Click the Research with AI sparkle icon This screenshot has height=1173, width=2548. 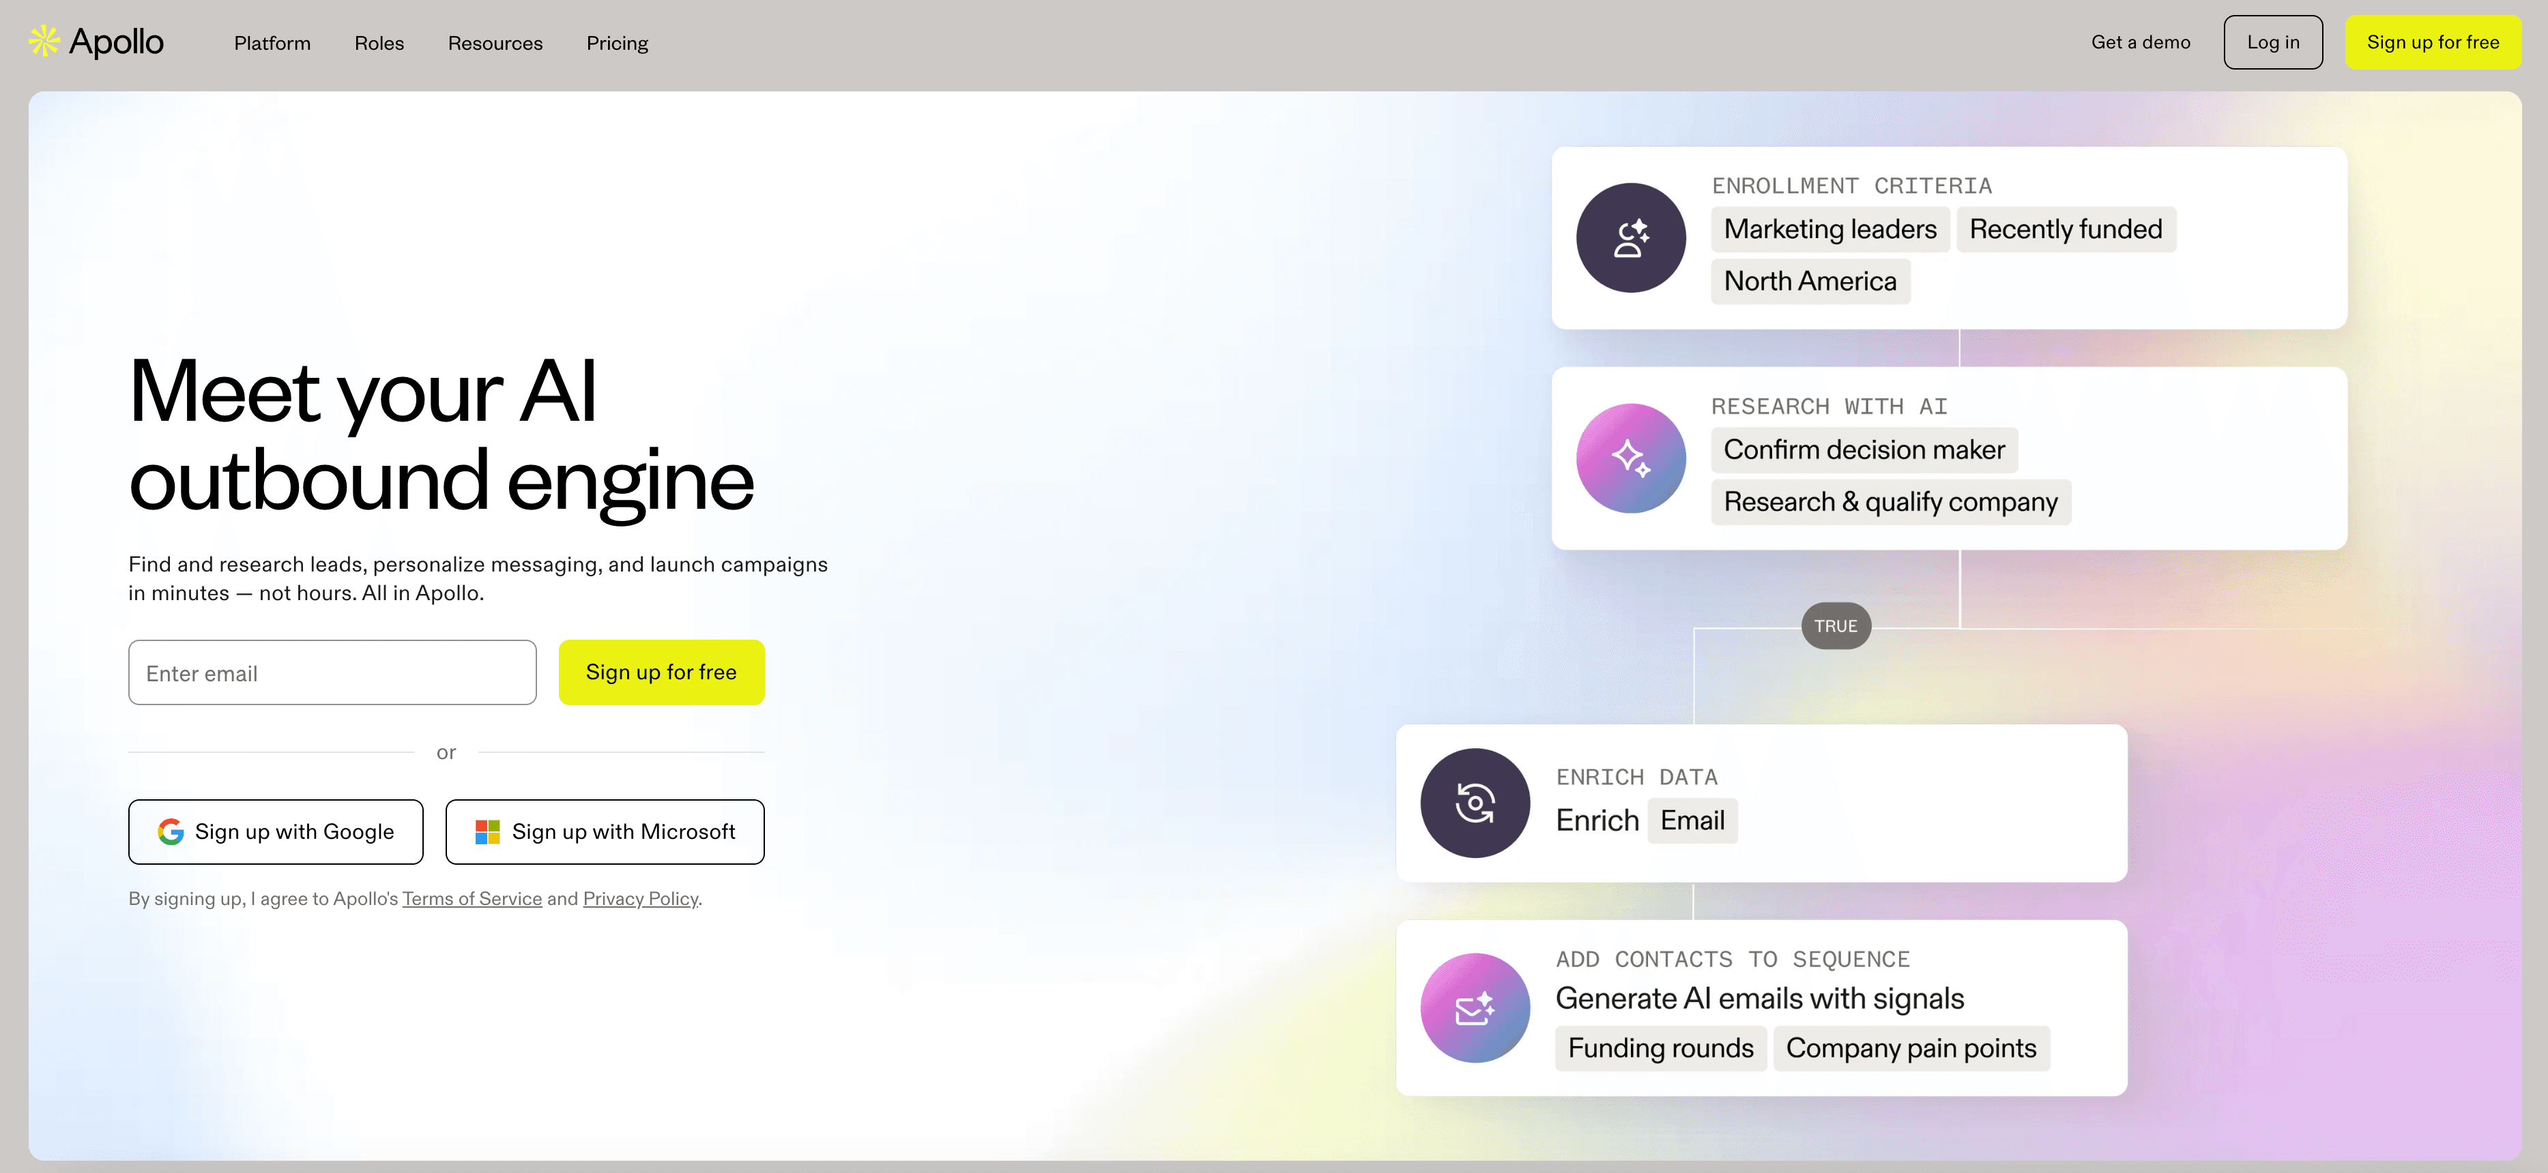pos(1630,458)
